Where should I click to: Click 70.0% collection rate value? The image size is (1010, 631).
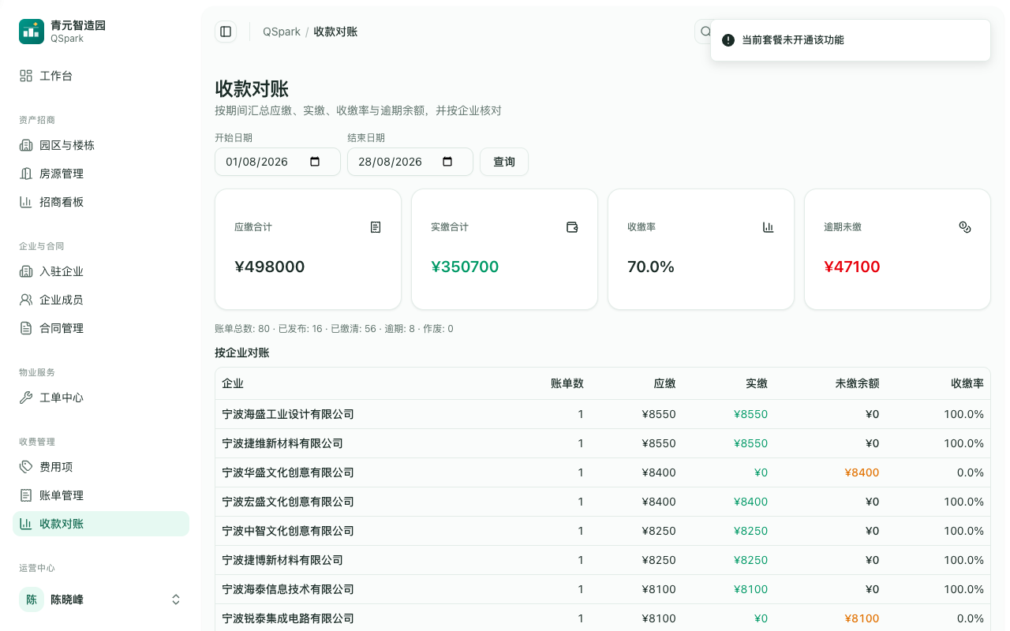click(x=651, y=267)
